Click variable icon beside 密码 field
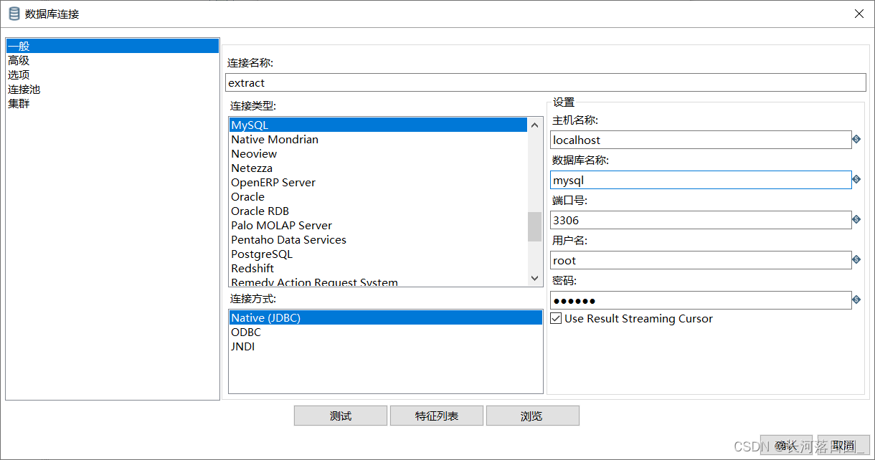 tap(856, 300)
